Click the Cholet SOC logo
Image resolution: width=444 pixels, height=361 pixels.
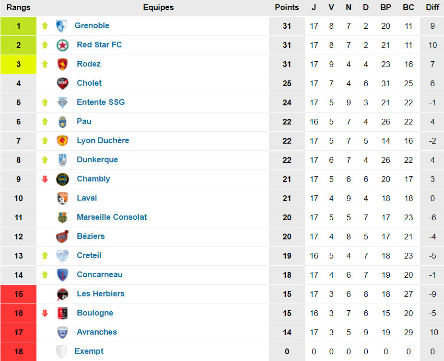62,83
